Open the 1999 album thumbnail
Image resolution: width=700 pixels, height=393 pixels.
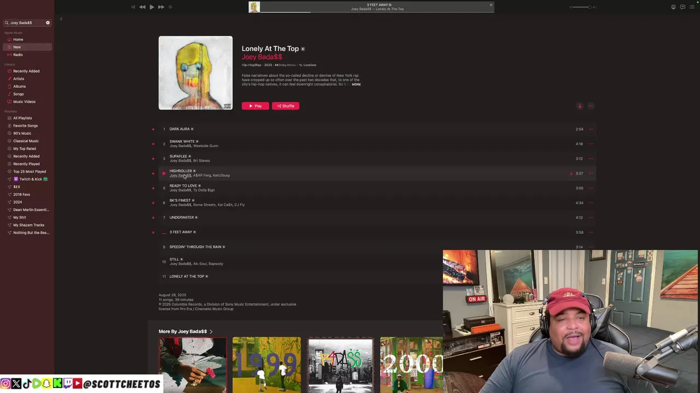266,365
